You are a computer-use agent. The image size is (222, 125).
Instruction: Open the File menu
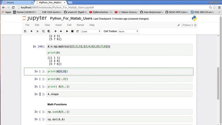pos(27,25)
